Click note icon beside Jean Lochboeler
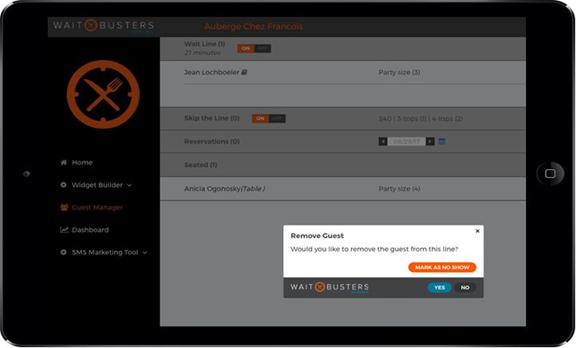This screenshot has width=576, height=348. [244, 73]
